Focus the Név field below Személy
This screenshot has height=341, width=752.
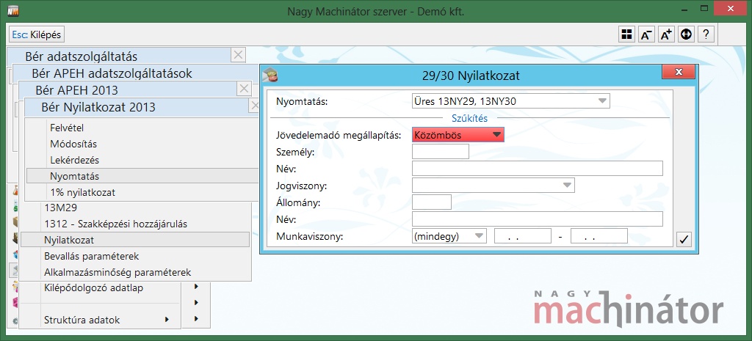click(x=537, y=169)
